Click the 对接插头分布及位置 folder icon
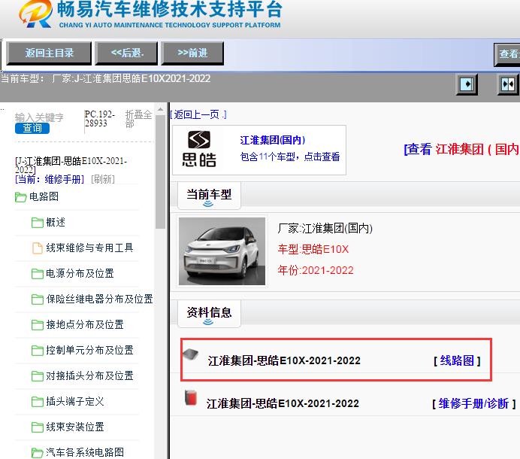The width and height of the screenshot is (520, 459). (38, 376)
